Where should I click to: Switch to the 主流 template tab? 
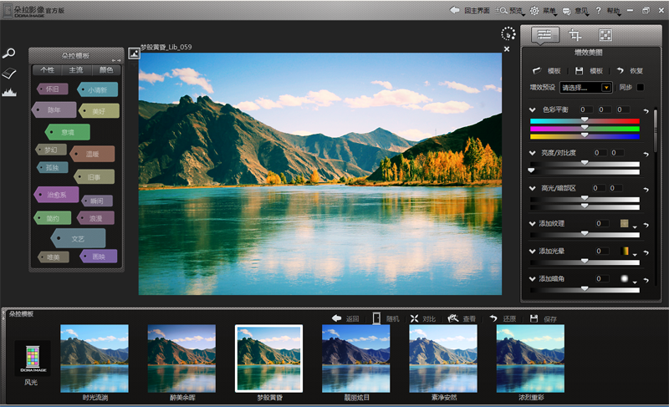click(x=76, y=69)
